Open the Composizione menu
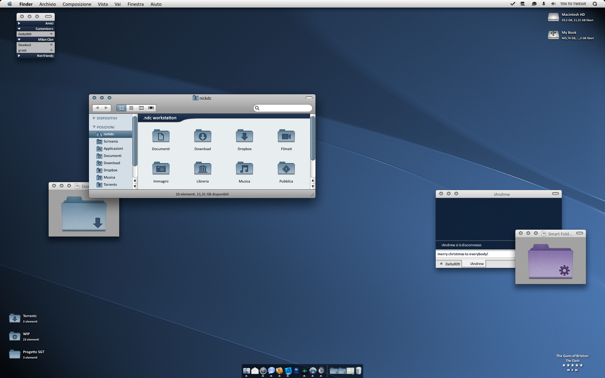605x378 pixels. click(77, 4)
